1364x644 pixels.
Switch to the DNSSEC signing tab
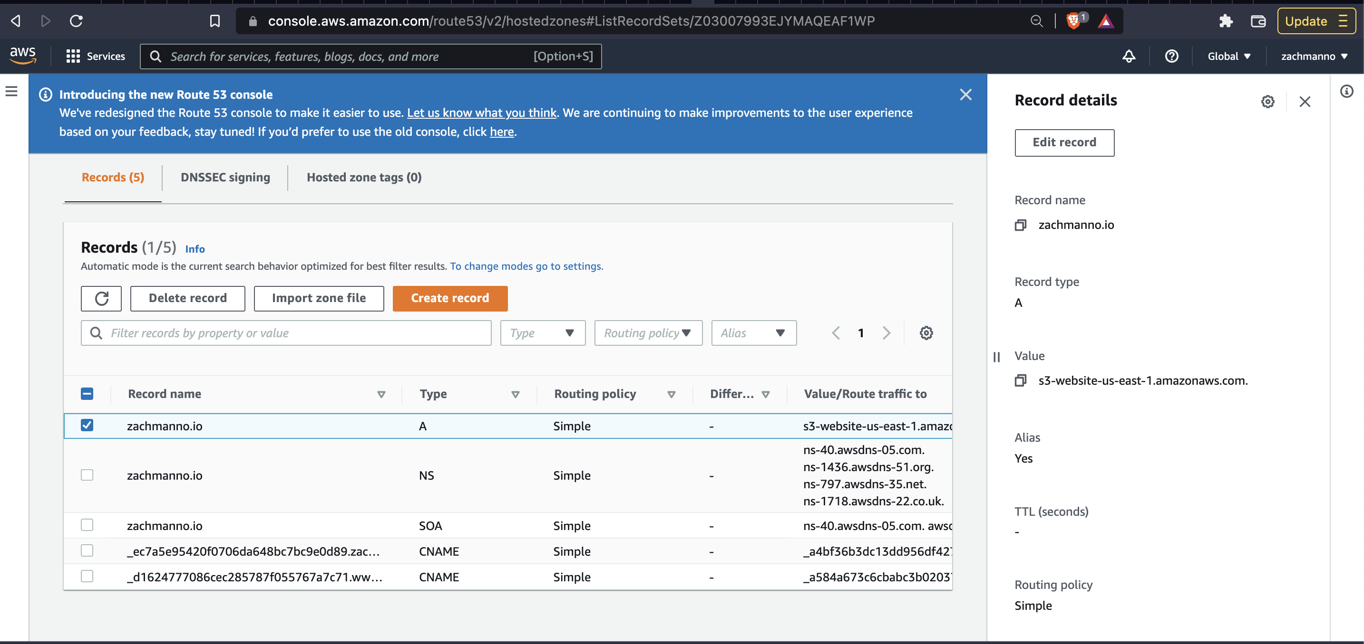[225, 178]
